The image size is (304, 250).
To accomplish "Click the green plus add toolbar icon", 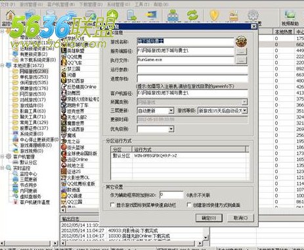I will tap(112, 15).
